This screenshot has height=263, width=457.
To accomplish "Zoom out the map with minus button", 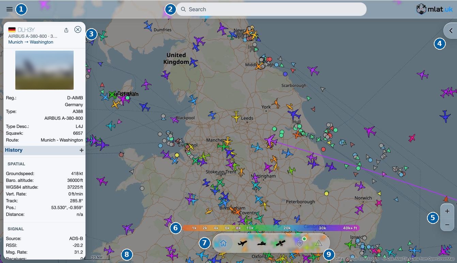I will pos(447,225).
